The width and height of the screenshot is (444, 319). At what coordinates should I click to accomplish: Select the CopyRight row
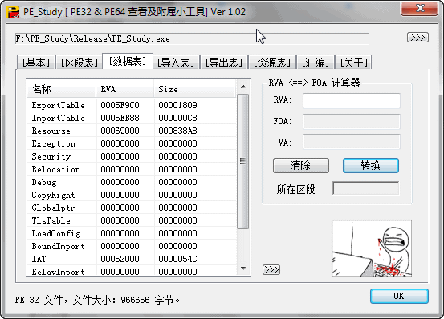(132, 195)
